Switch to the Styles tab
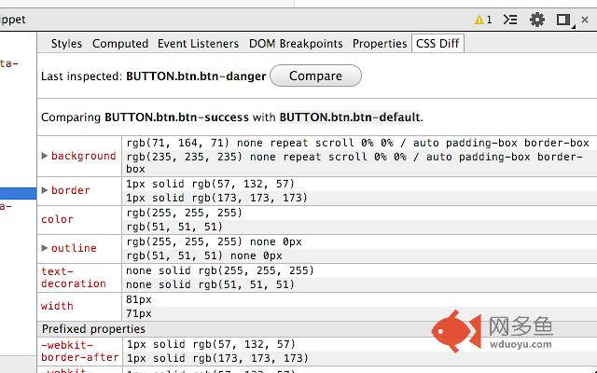 pos(66,44)
